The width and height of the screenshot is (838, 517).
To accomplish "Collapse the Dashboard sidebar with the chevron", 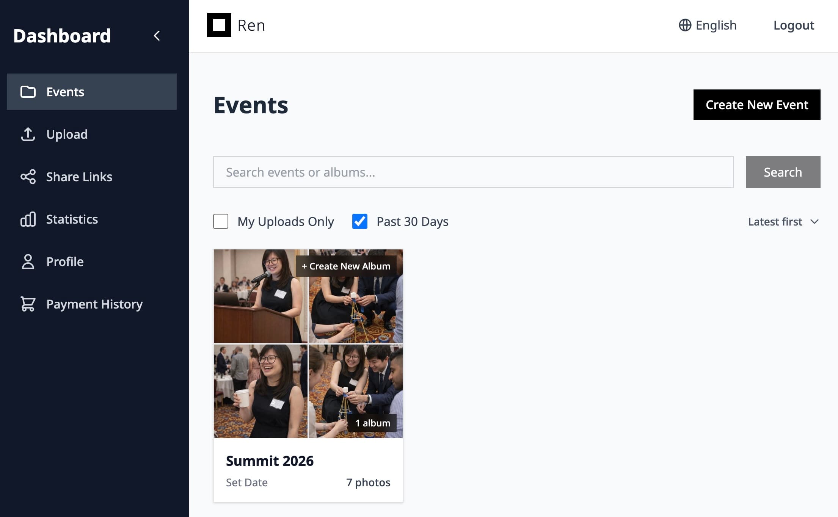I will (157, 36).
